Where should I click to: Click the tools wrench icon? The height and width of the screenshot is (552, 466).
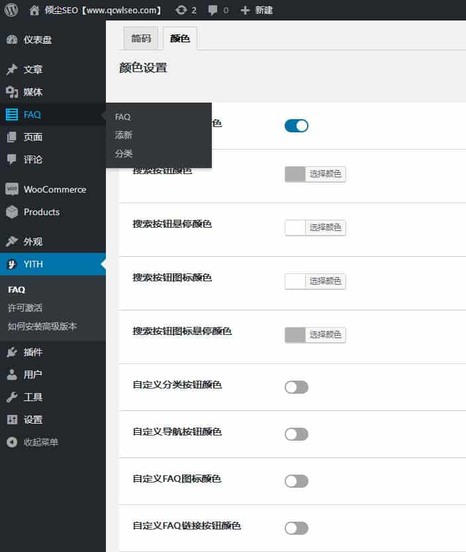(12, 397)
